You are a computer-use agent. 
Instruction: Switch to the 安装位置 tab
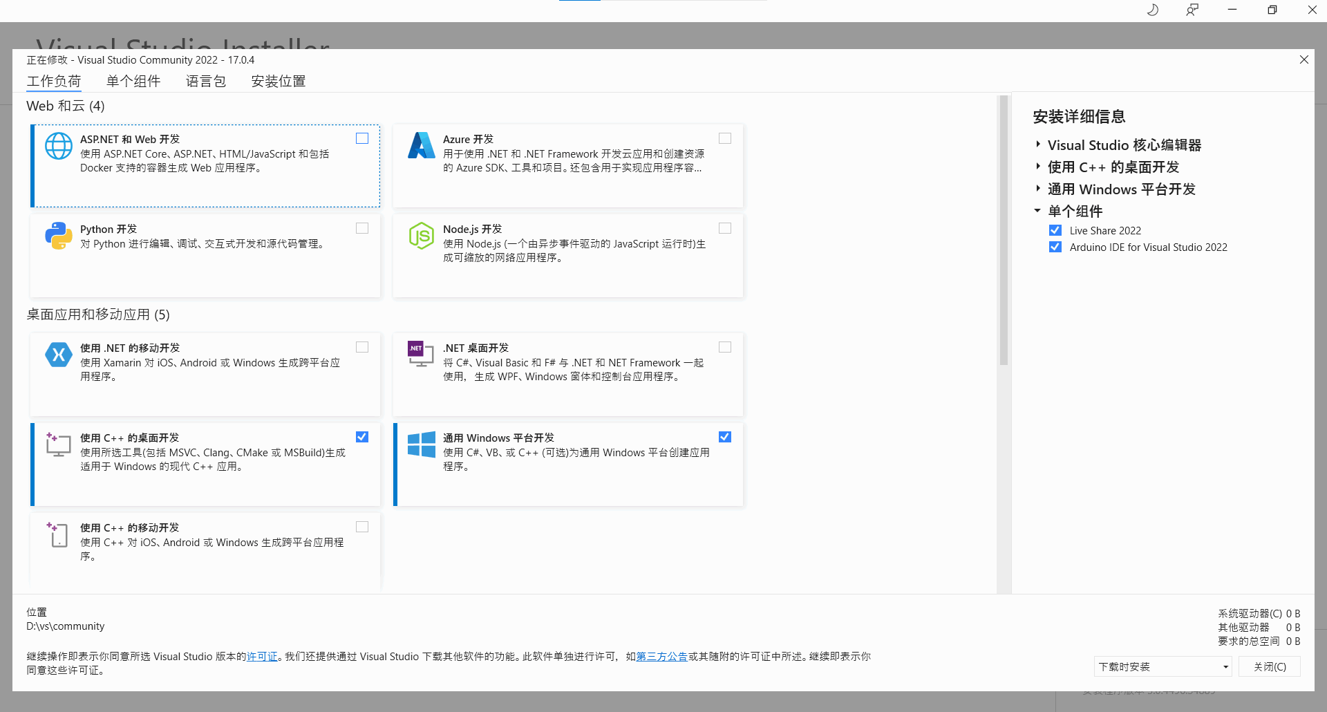coord(279,81)
